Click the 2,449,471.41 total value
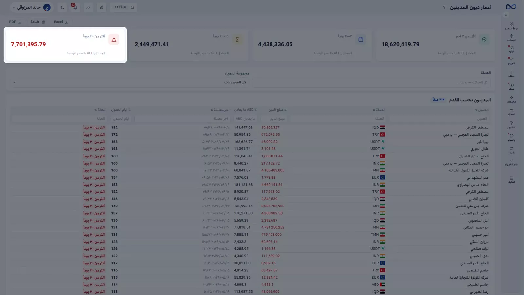This screenshot has height=295, width=524. [152, 44]
